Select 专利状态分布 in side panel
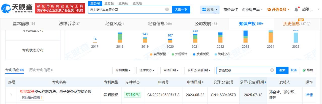The width and height of the screenshot is (322, 104). [33, 50]
